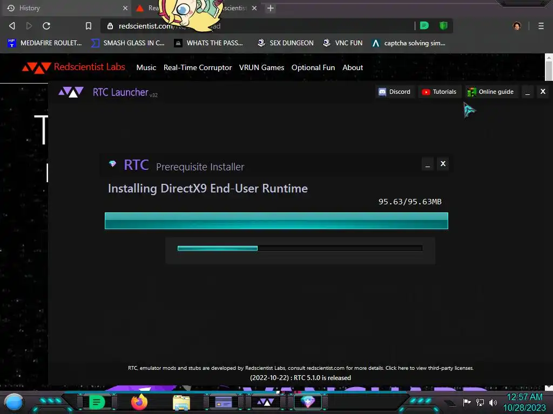553x414 pixels.
Task: Switch to RTC Launcher taskbar icon
Action: pos(265,402)
